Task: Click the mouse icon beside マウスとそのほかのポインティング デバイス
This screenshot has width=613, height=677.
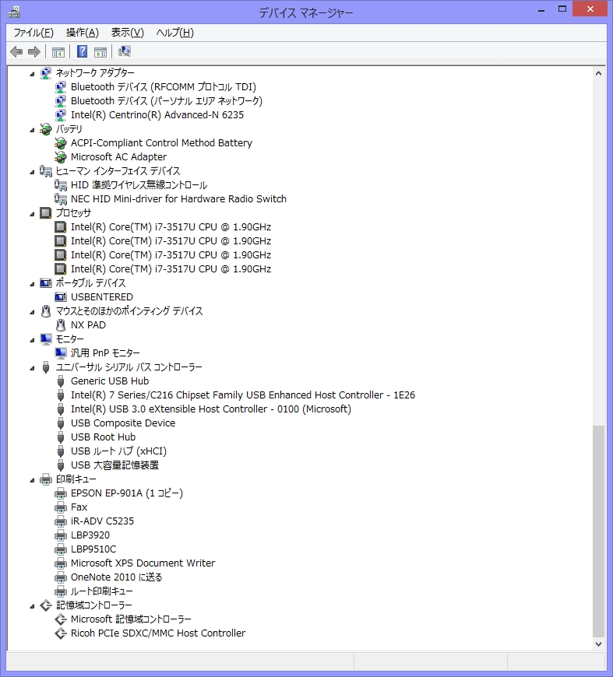Action: pos(45,311)
